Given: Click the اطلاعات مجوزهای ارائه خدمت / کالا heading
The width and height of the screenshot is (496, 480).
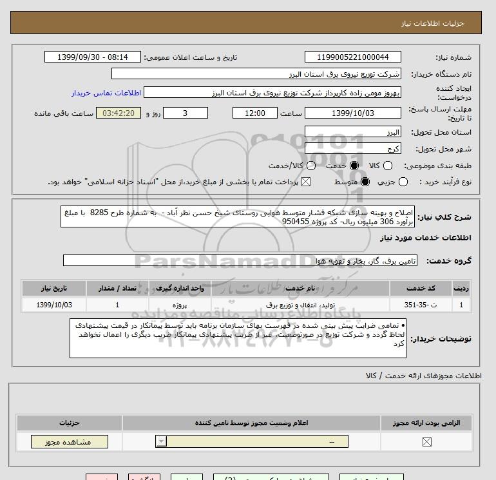Looking at the screenshot, I should 424,376.
